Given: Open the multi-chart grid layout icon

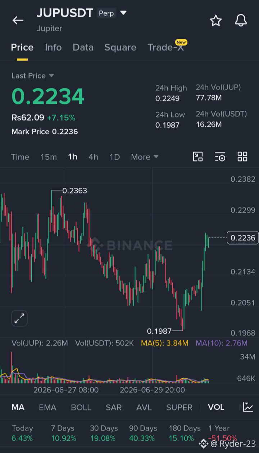Looking at the screenshot, I should [x=242, y=157].
